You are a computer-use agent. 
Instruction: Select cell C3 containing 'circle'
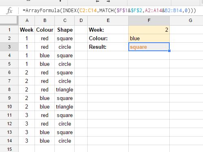pyautogui.click(x=65, y=47)
